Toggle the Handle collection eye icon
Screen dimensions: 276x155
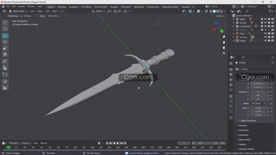(265, 23)
